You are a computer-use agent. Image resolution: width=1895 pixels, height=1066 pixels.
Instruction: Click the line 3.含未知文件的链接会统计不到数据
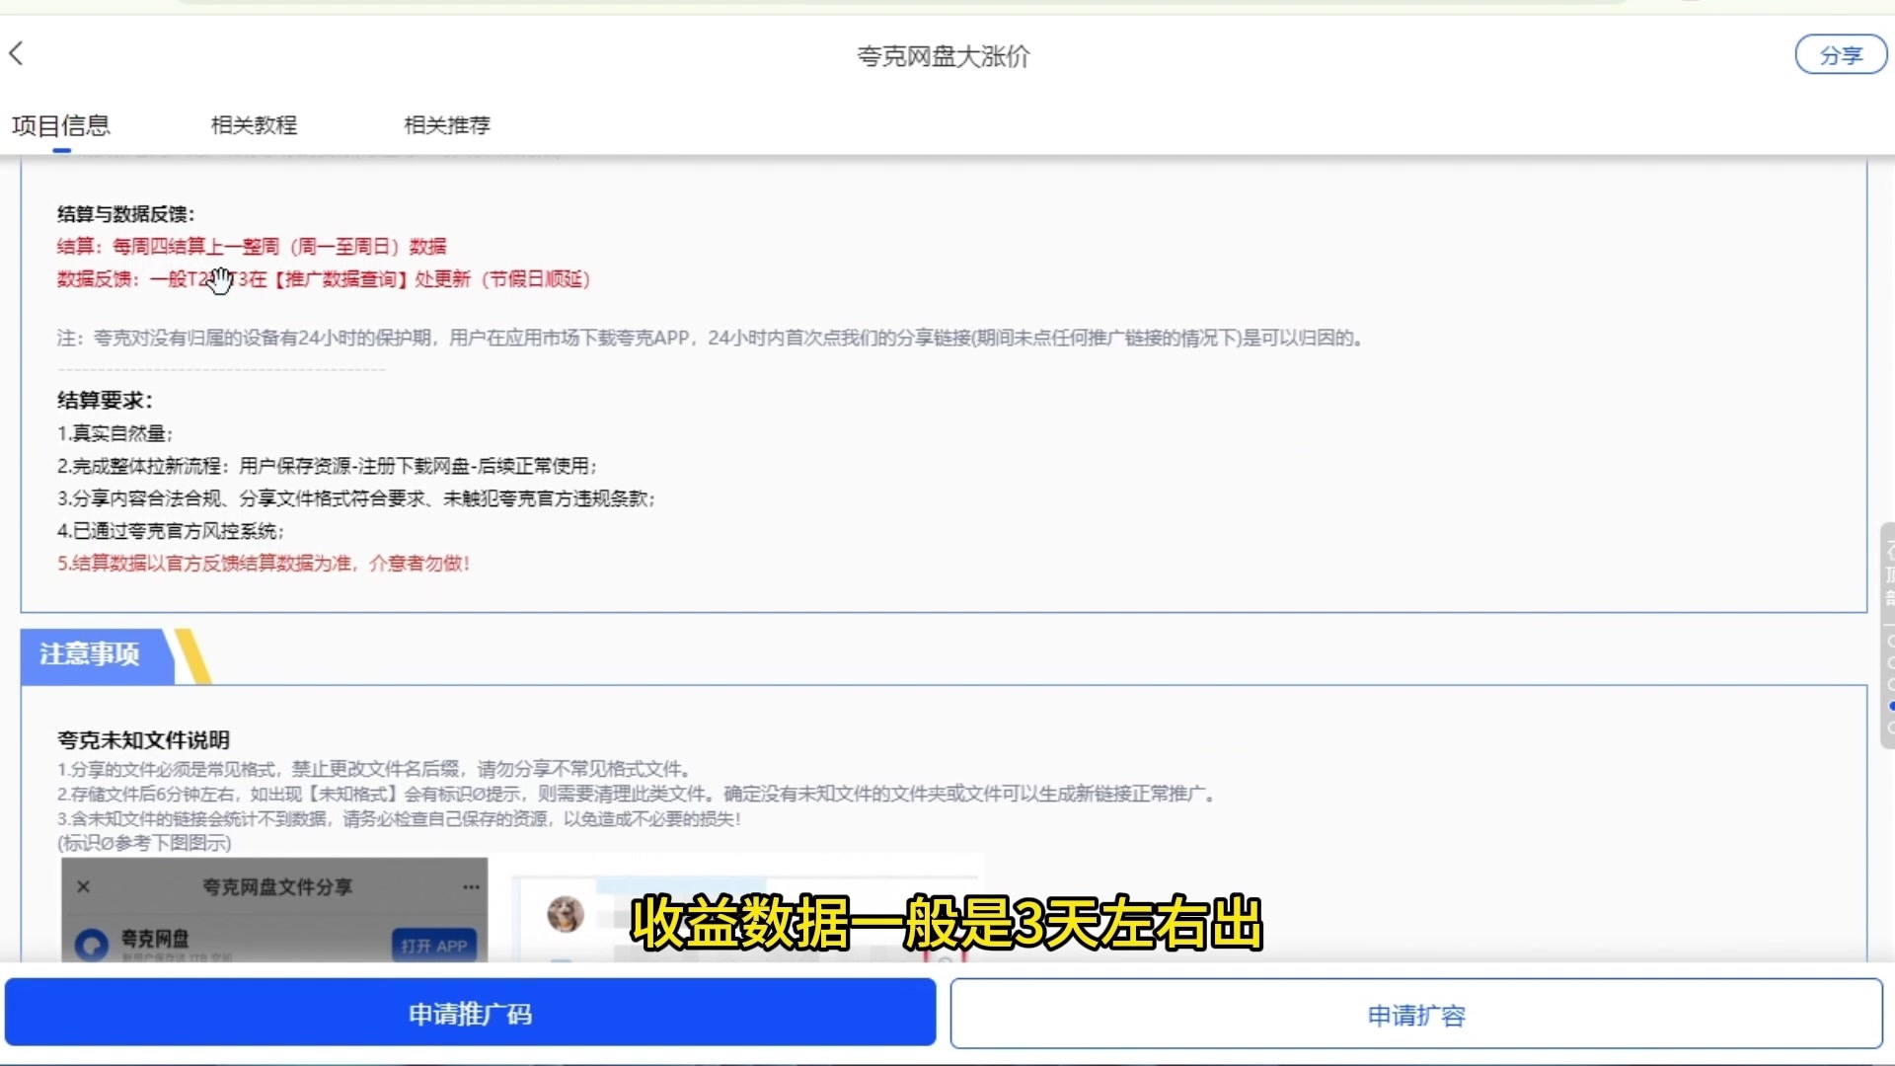tap(399, 818)
